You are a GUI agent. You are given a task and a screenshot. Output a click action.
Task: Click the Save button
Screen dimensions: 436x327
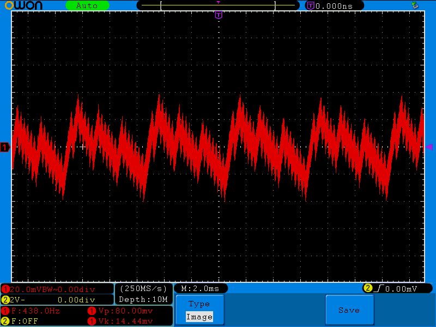pos(349,310)
